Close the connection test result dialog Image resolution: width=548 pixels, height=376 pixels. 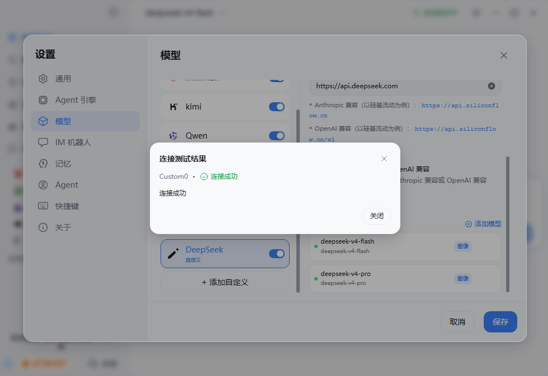pos(384,159)
